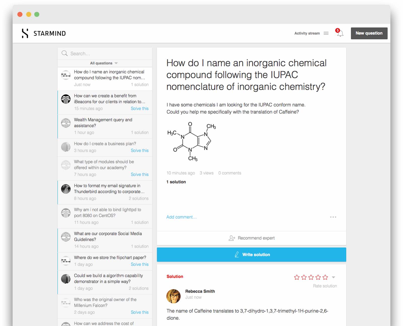Rate the solution five stars

click(325, 277)
